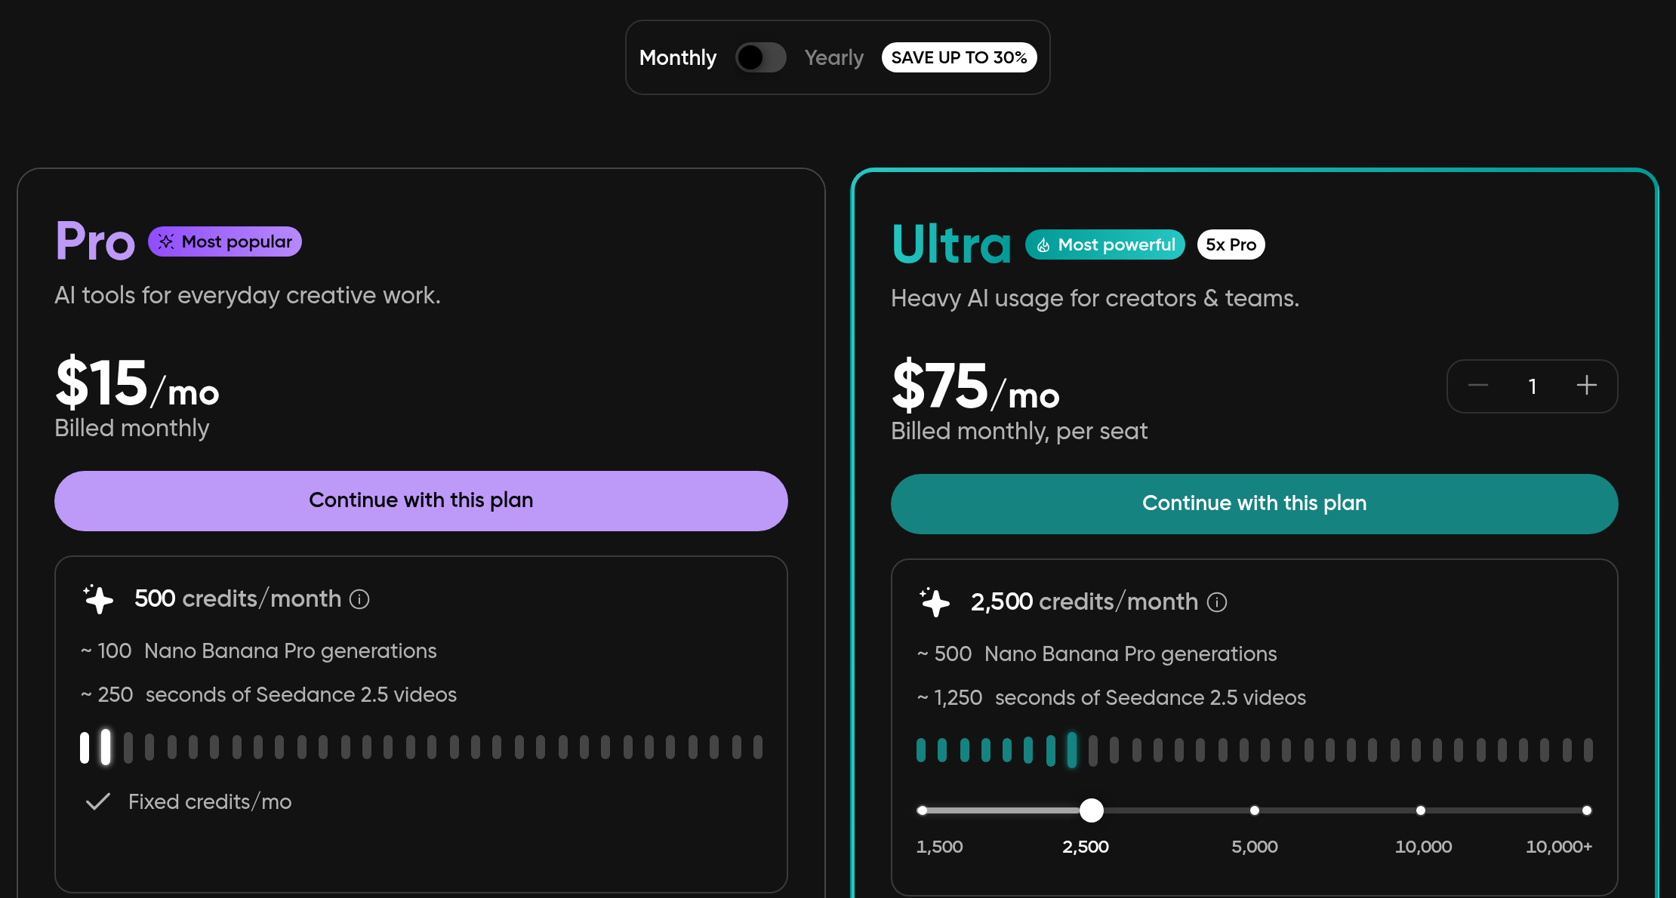Click the Ultra plan title
The height and width of the screenshot is (898, 1676).
click(951, 244)
